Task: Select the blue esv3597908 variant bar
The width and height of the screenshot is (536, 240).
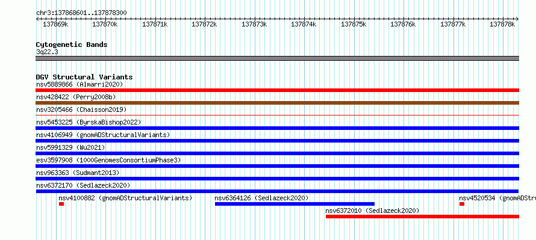Action: (277, 166)
